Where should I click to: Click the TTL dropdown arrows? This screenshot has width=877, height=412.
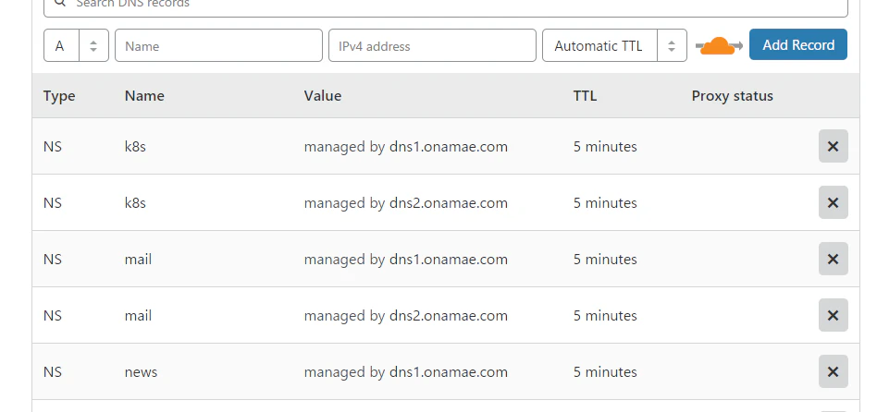[672, 46]
